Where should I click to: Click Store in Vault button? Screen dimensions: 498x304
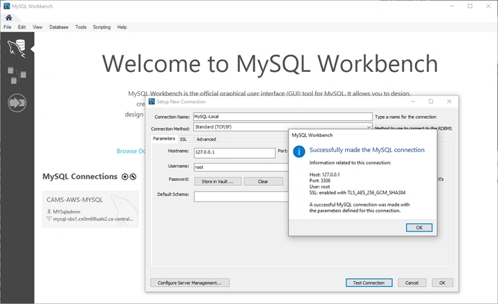point(217,182)
